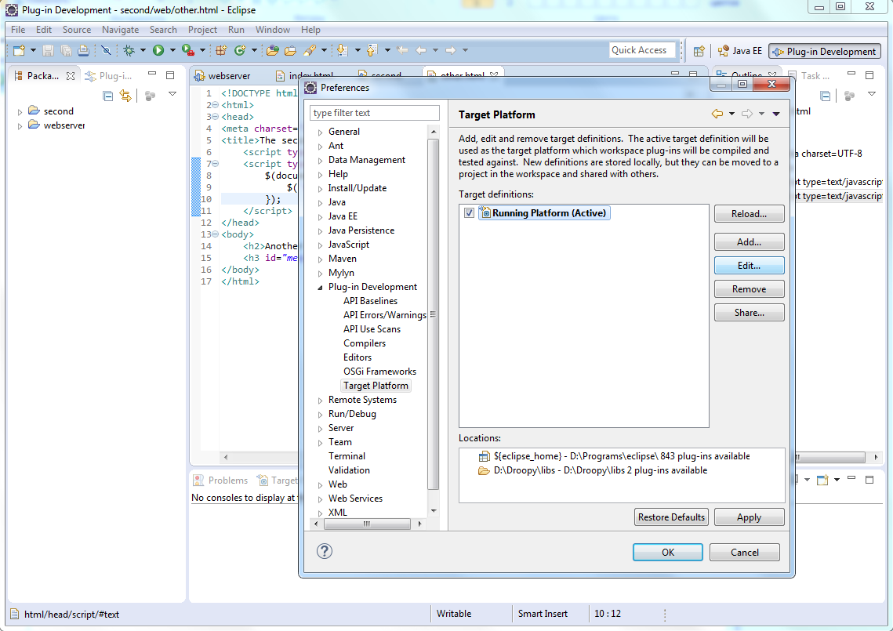Click the Debug bug icon
Viewport: 893px width, 631px height.
pyautogui.click(x=129, y=51)
